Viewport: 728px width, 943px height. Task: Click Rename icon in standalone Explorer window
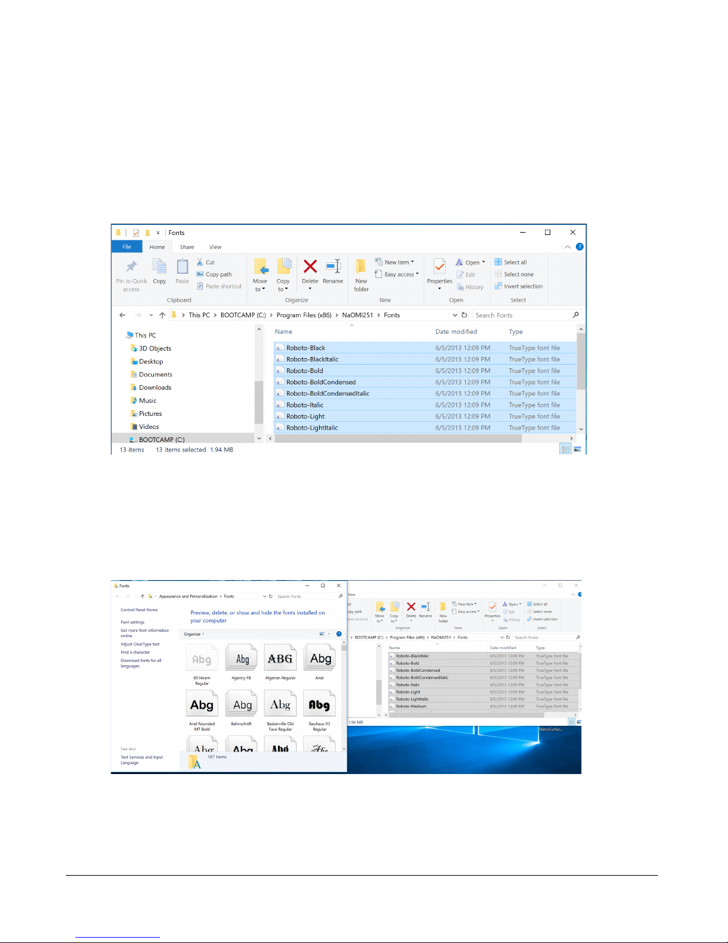(x=333, y=266)
